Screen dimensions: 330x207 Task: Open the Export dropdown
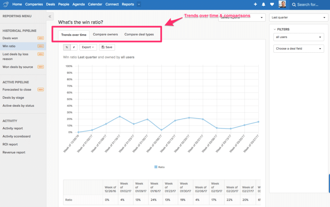point(88,47)
